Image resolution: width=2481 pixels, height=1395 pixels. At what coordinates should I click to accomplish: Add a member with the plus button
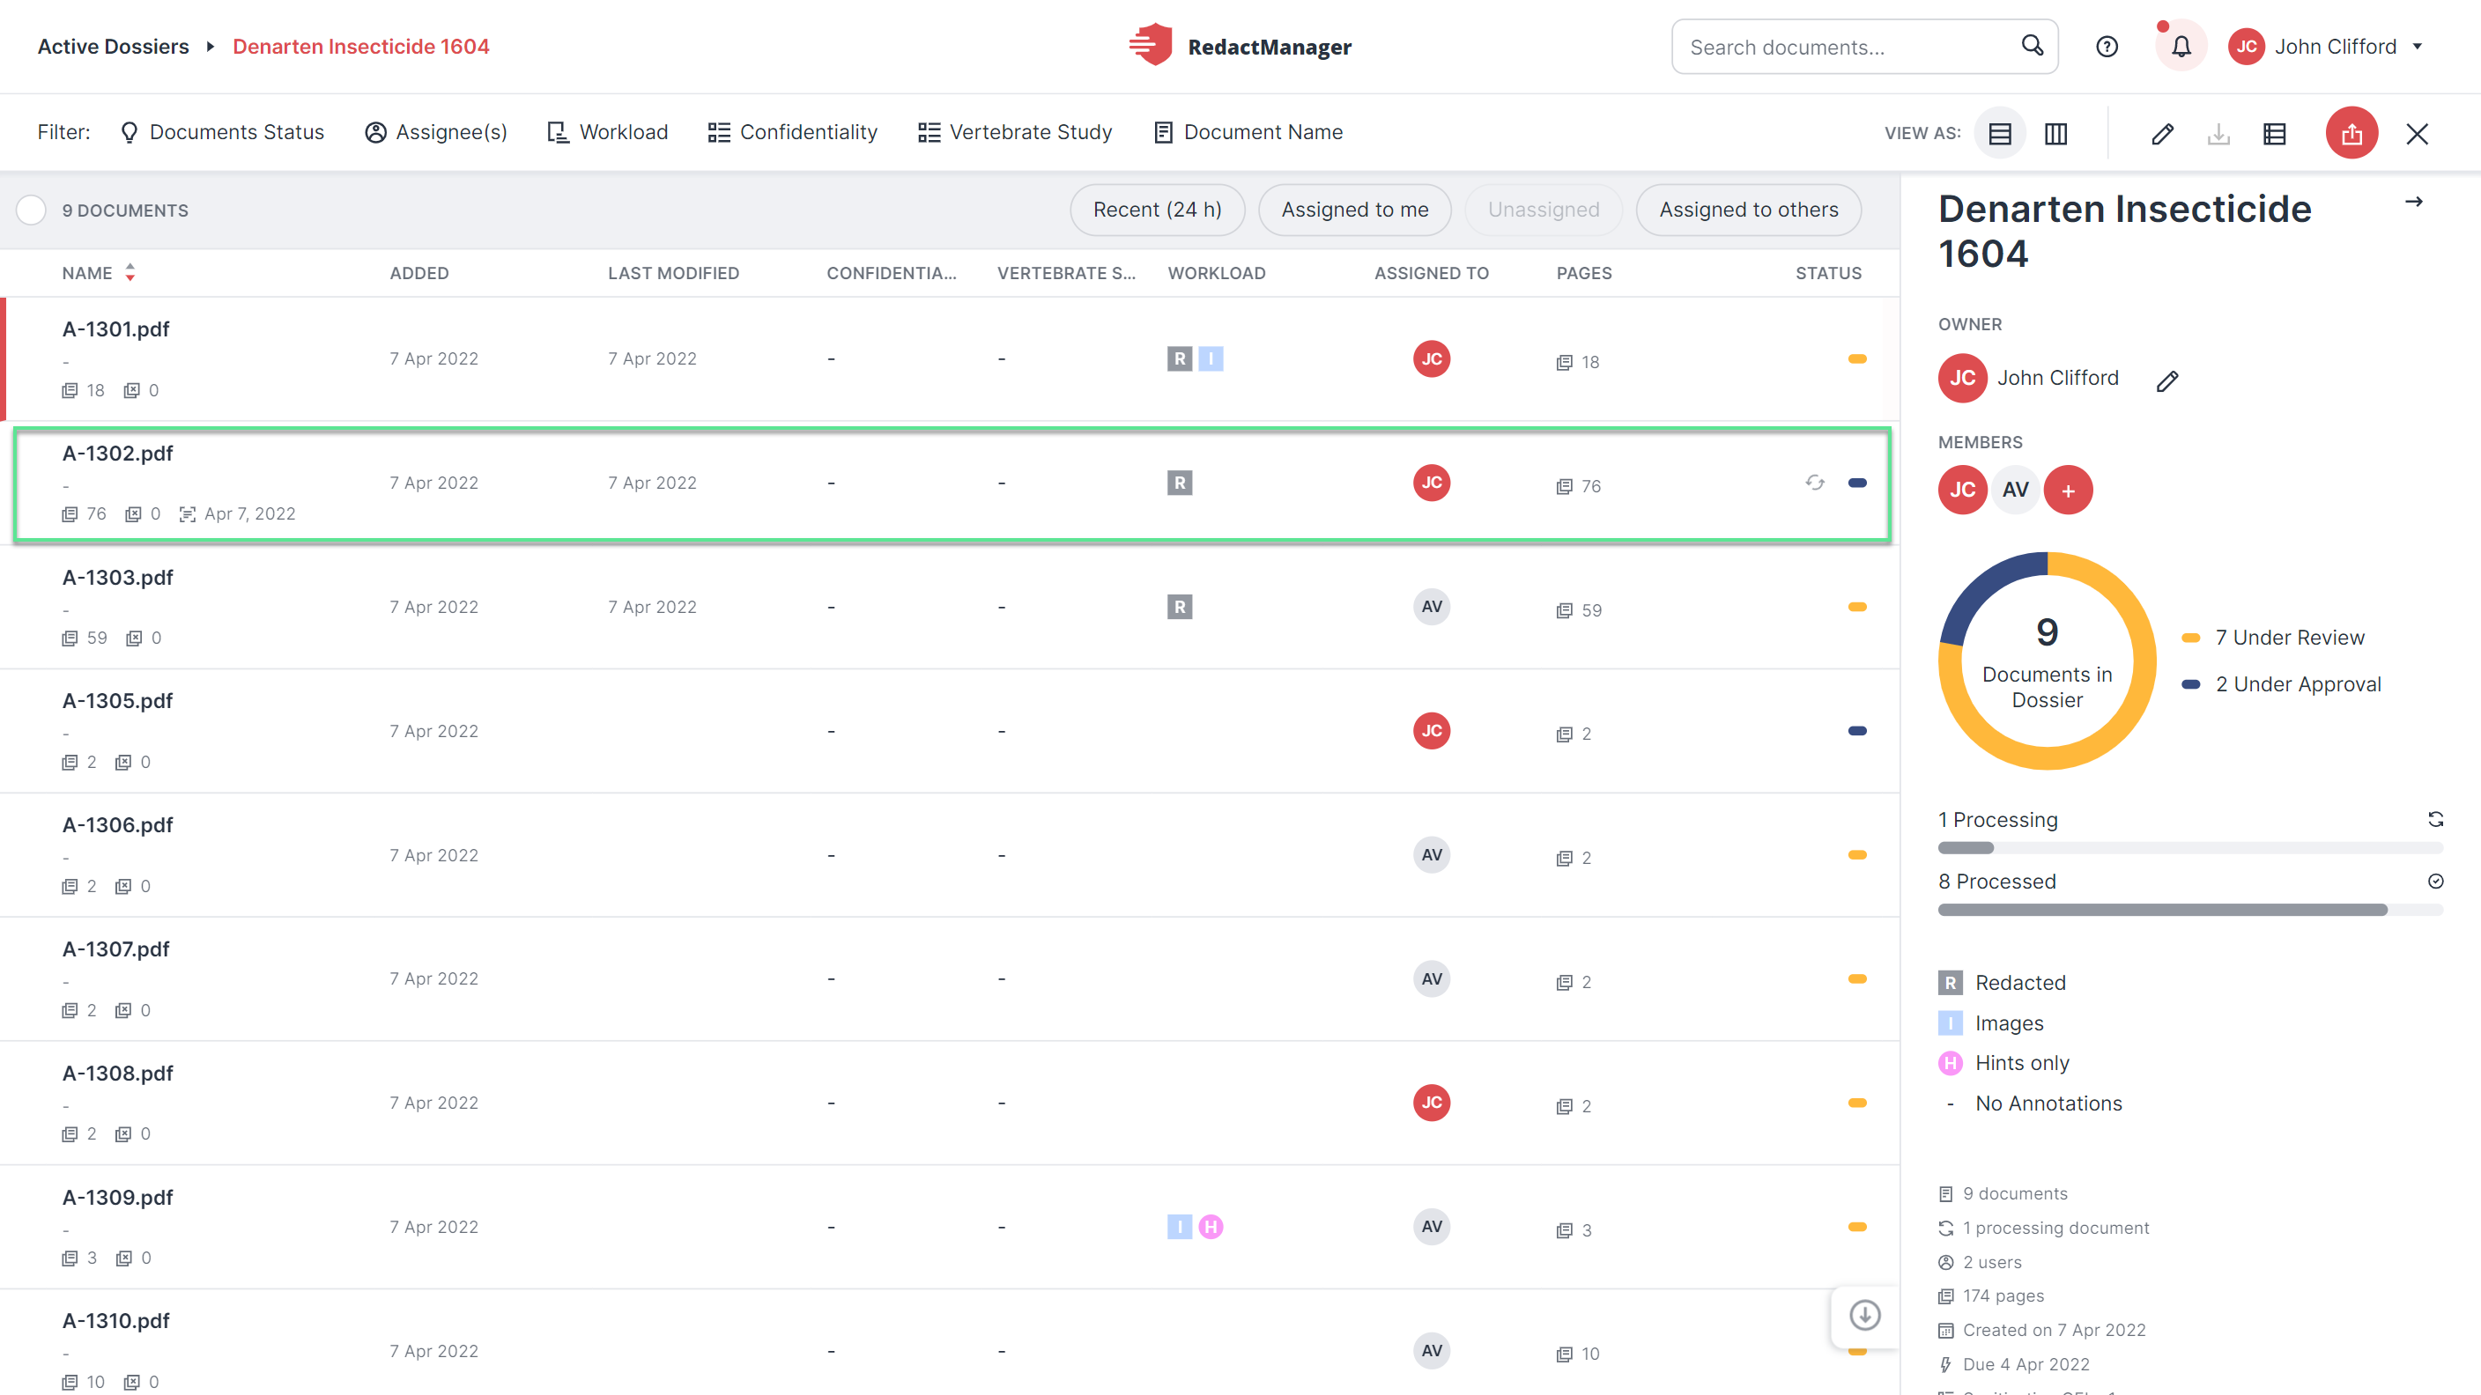coord(2068,490)
